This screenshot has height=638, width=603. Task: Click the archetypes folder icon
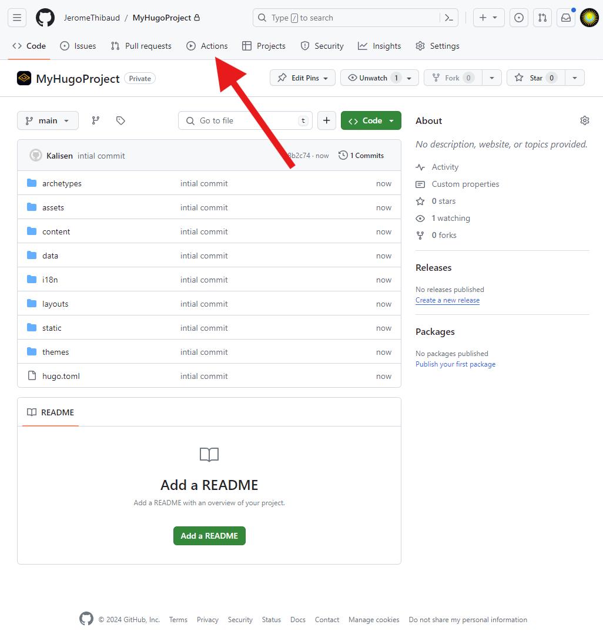32,183
